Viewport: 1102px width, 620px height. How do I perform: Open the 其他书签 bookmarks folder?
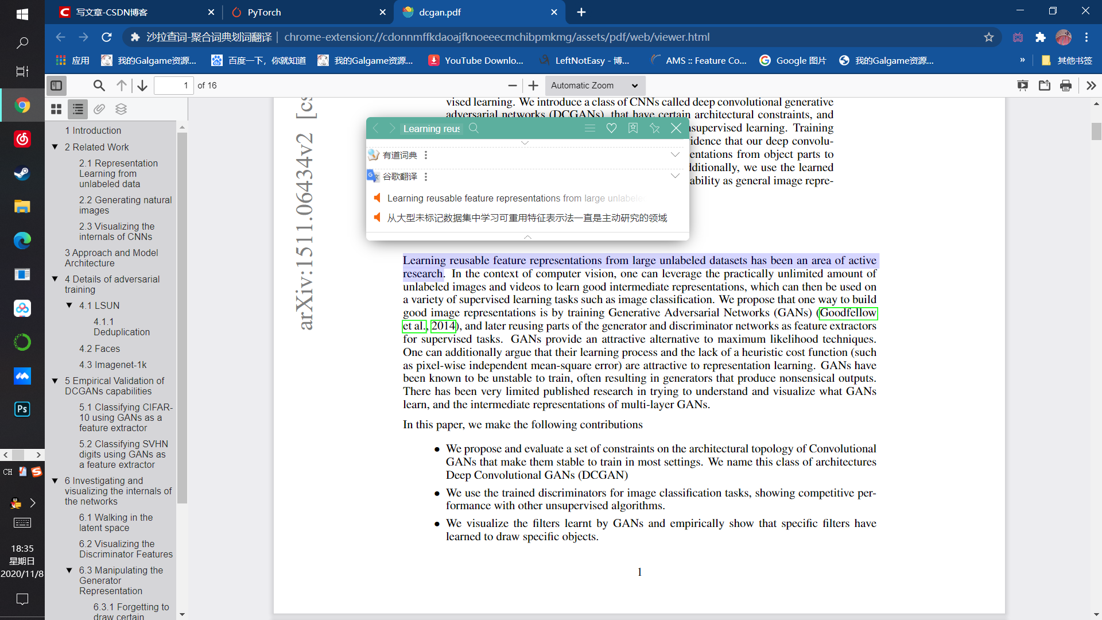tap(1066, 60)
